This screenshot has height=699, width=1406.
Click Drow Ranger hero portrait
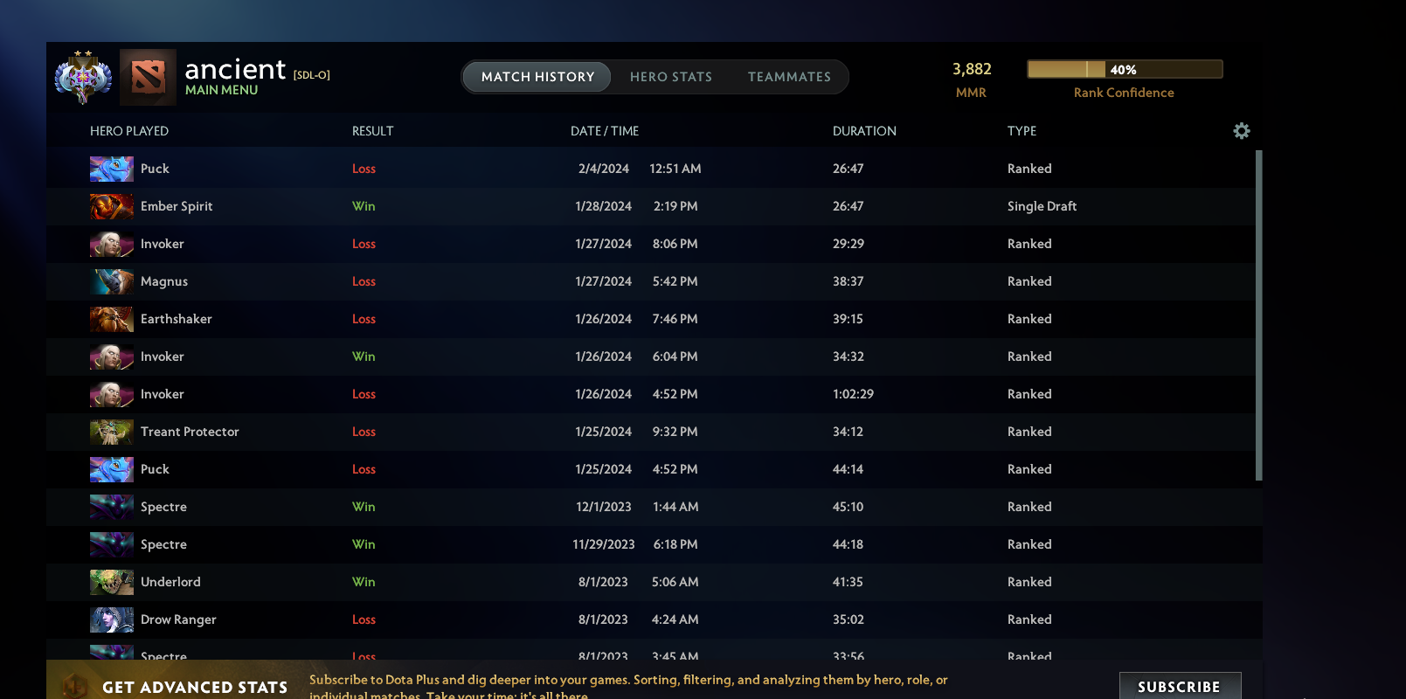[x=112, y=620]
